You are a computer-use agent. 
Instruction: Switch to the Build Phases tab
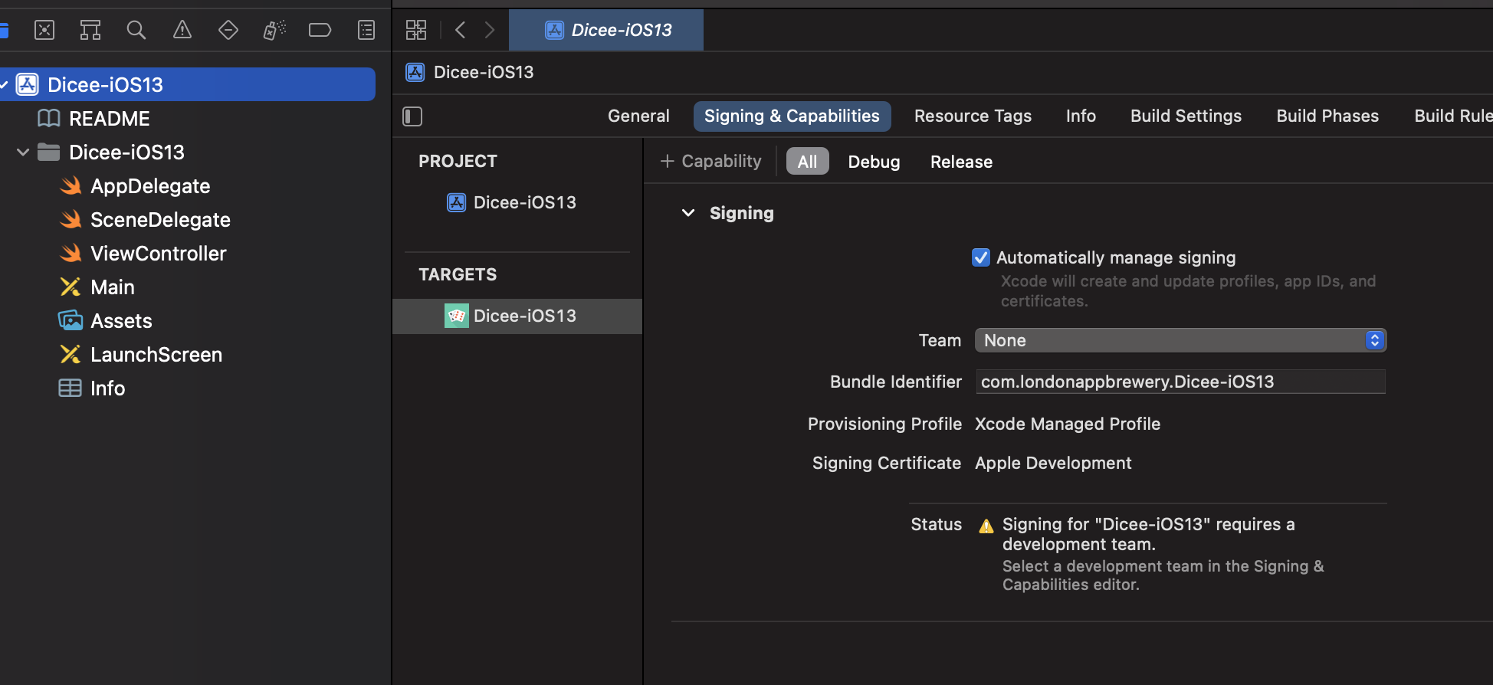pyautogui.click(x=1327, y=116)
